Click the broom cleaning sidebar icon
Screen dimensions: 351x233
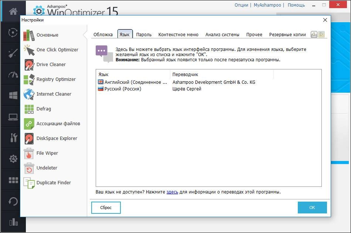pyautogui.click(x=13, y=53)
